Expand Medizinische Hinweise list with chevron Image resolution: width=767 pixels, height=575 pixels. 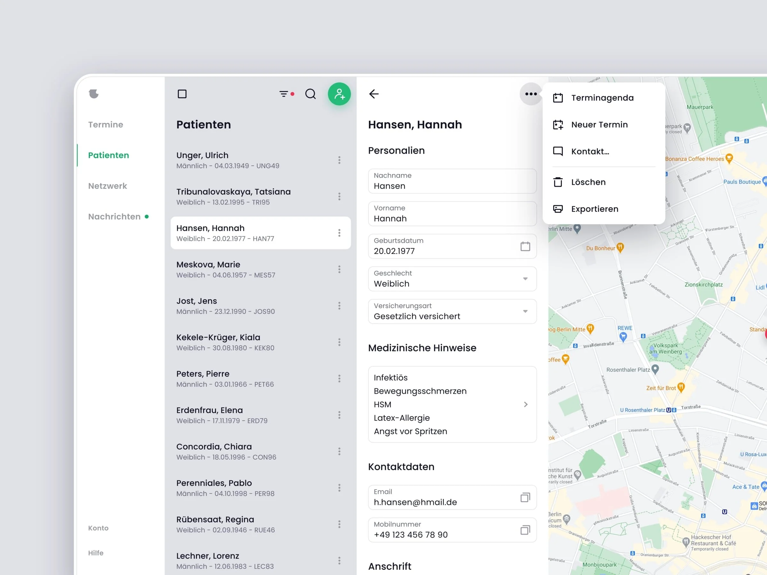(x=526, y=404)
